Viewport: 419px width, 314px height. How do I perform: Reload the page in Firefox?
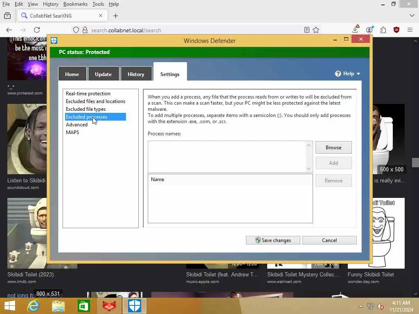tap(37, 30)
